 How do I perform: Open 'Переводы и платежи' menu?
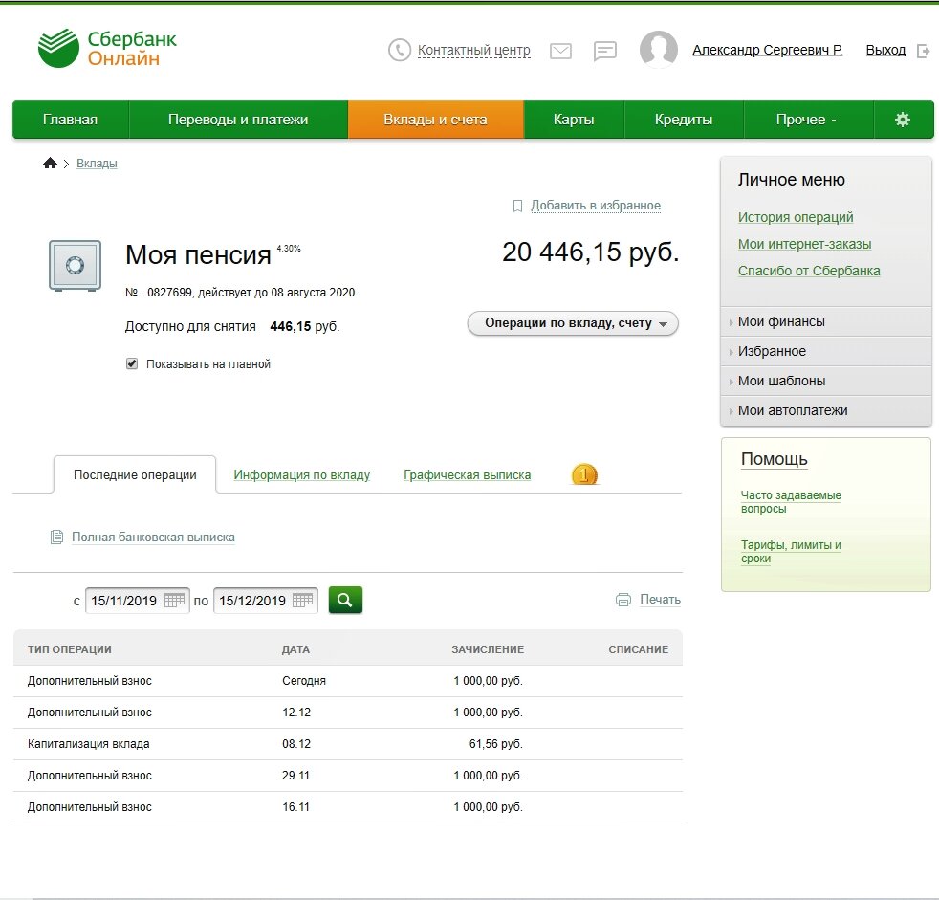tap(238, 120)
